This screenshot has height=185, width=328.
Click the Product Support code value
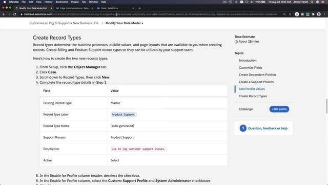(123, 115)
